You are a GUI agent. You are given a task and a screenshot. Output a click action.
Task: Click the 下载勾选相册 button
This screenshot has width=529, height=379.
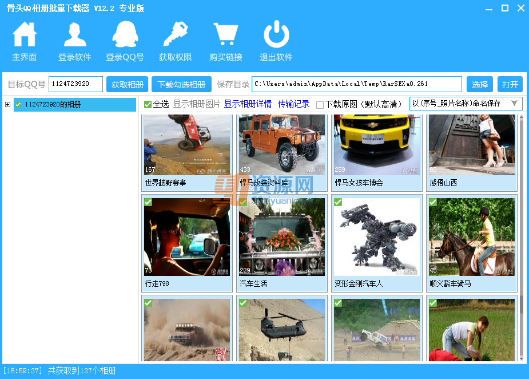(x=181, y=85)
